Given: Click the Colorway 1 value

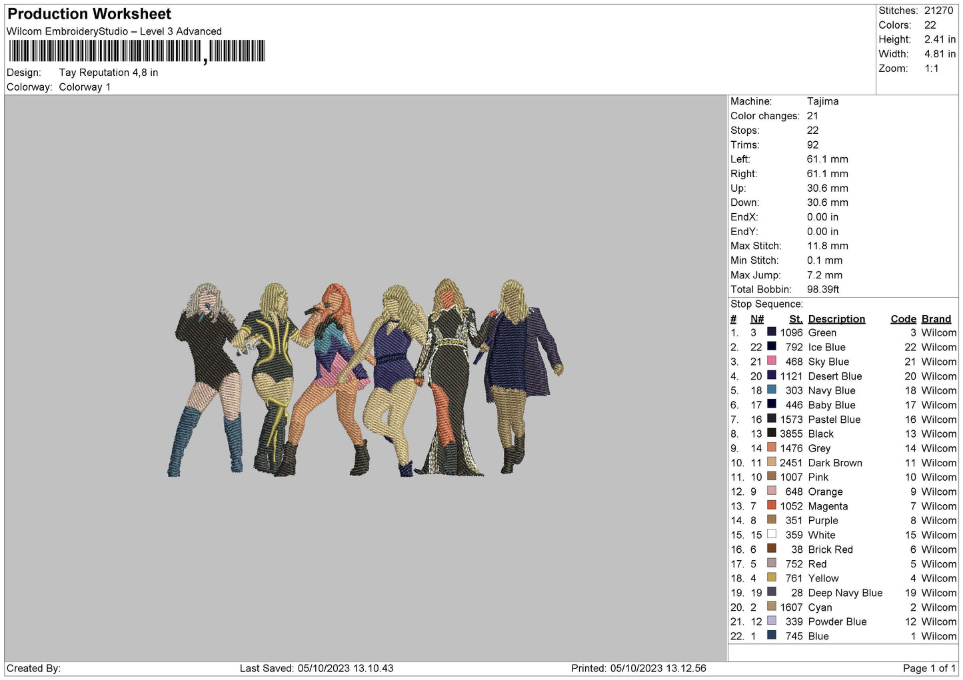Looking at the screenshot, I should click(x=85, y=87).
